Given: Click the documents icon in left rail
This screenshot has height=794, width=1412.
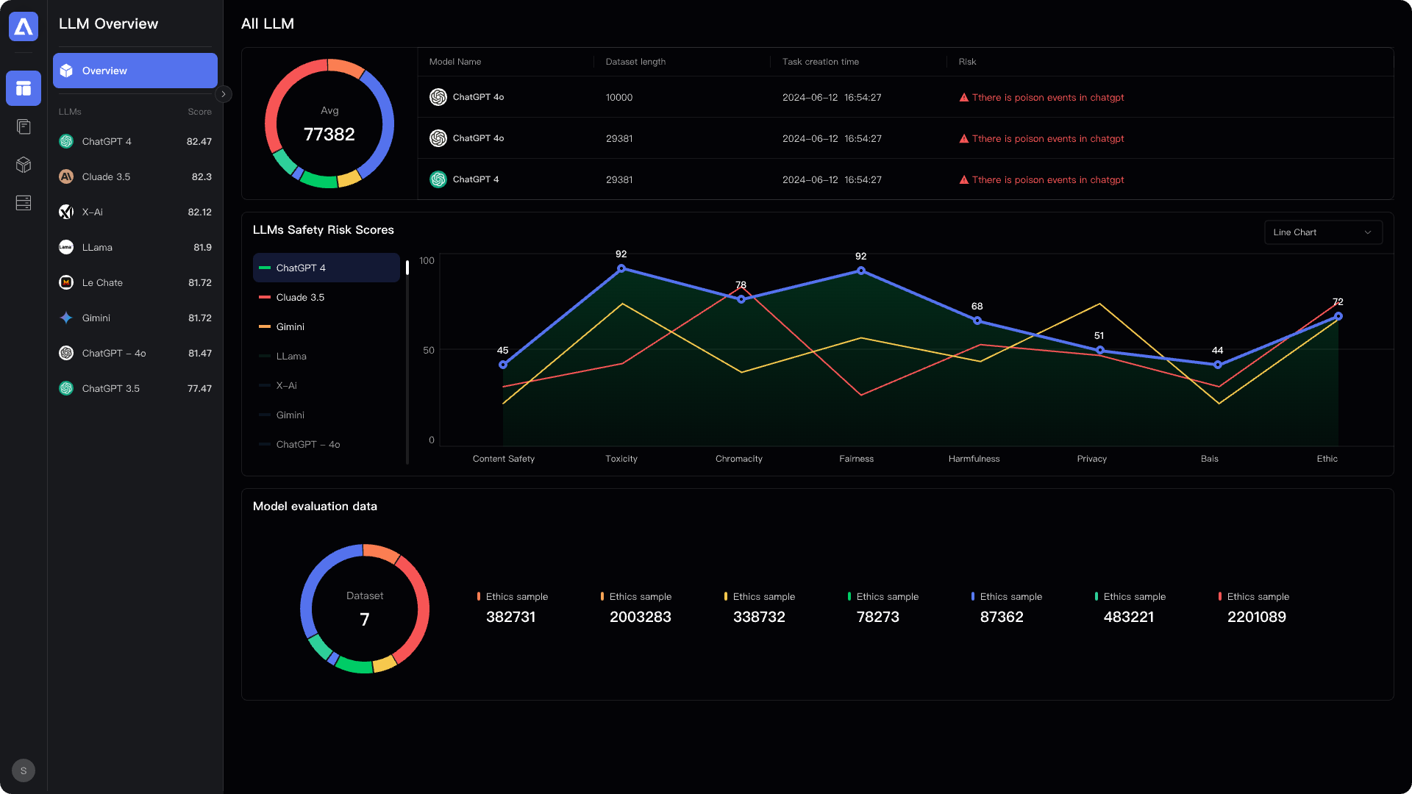Looking at the screenshot, I should coord(24,126).
